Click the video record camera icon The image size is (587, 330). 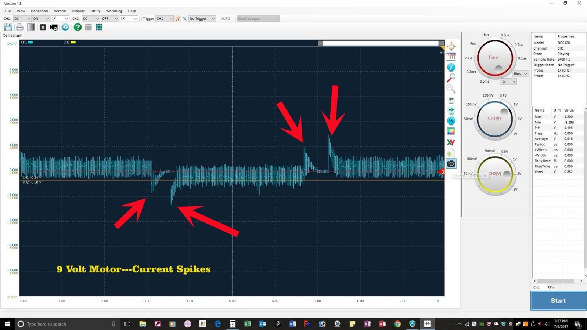click(x=54, y=28)
